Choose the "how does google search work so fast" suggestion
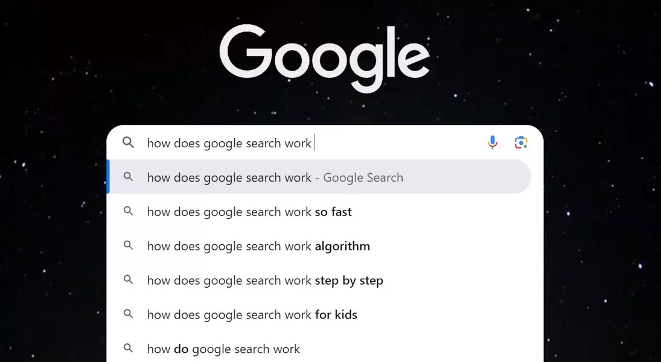This screenshot has width=661, height=362. (249, 212)
